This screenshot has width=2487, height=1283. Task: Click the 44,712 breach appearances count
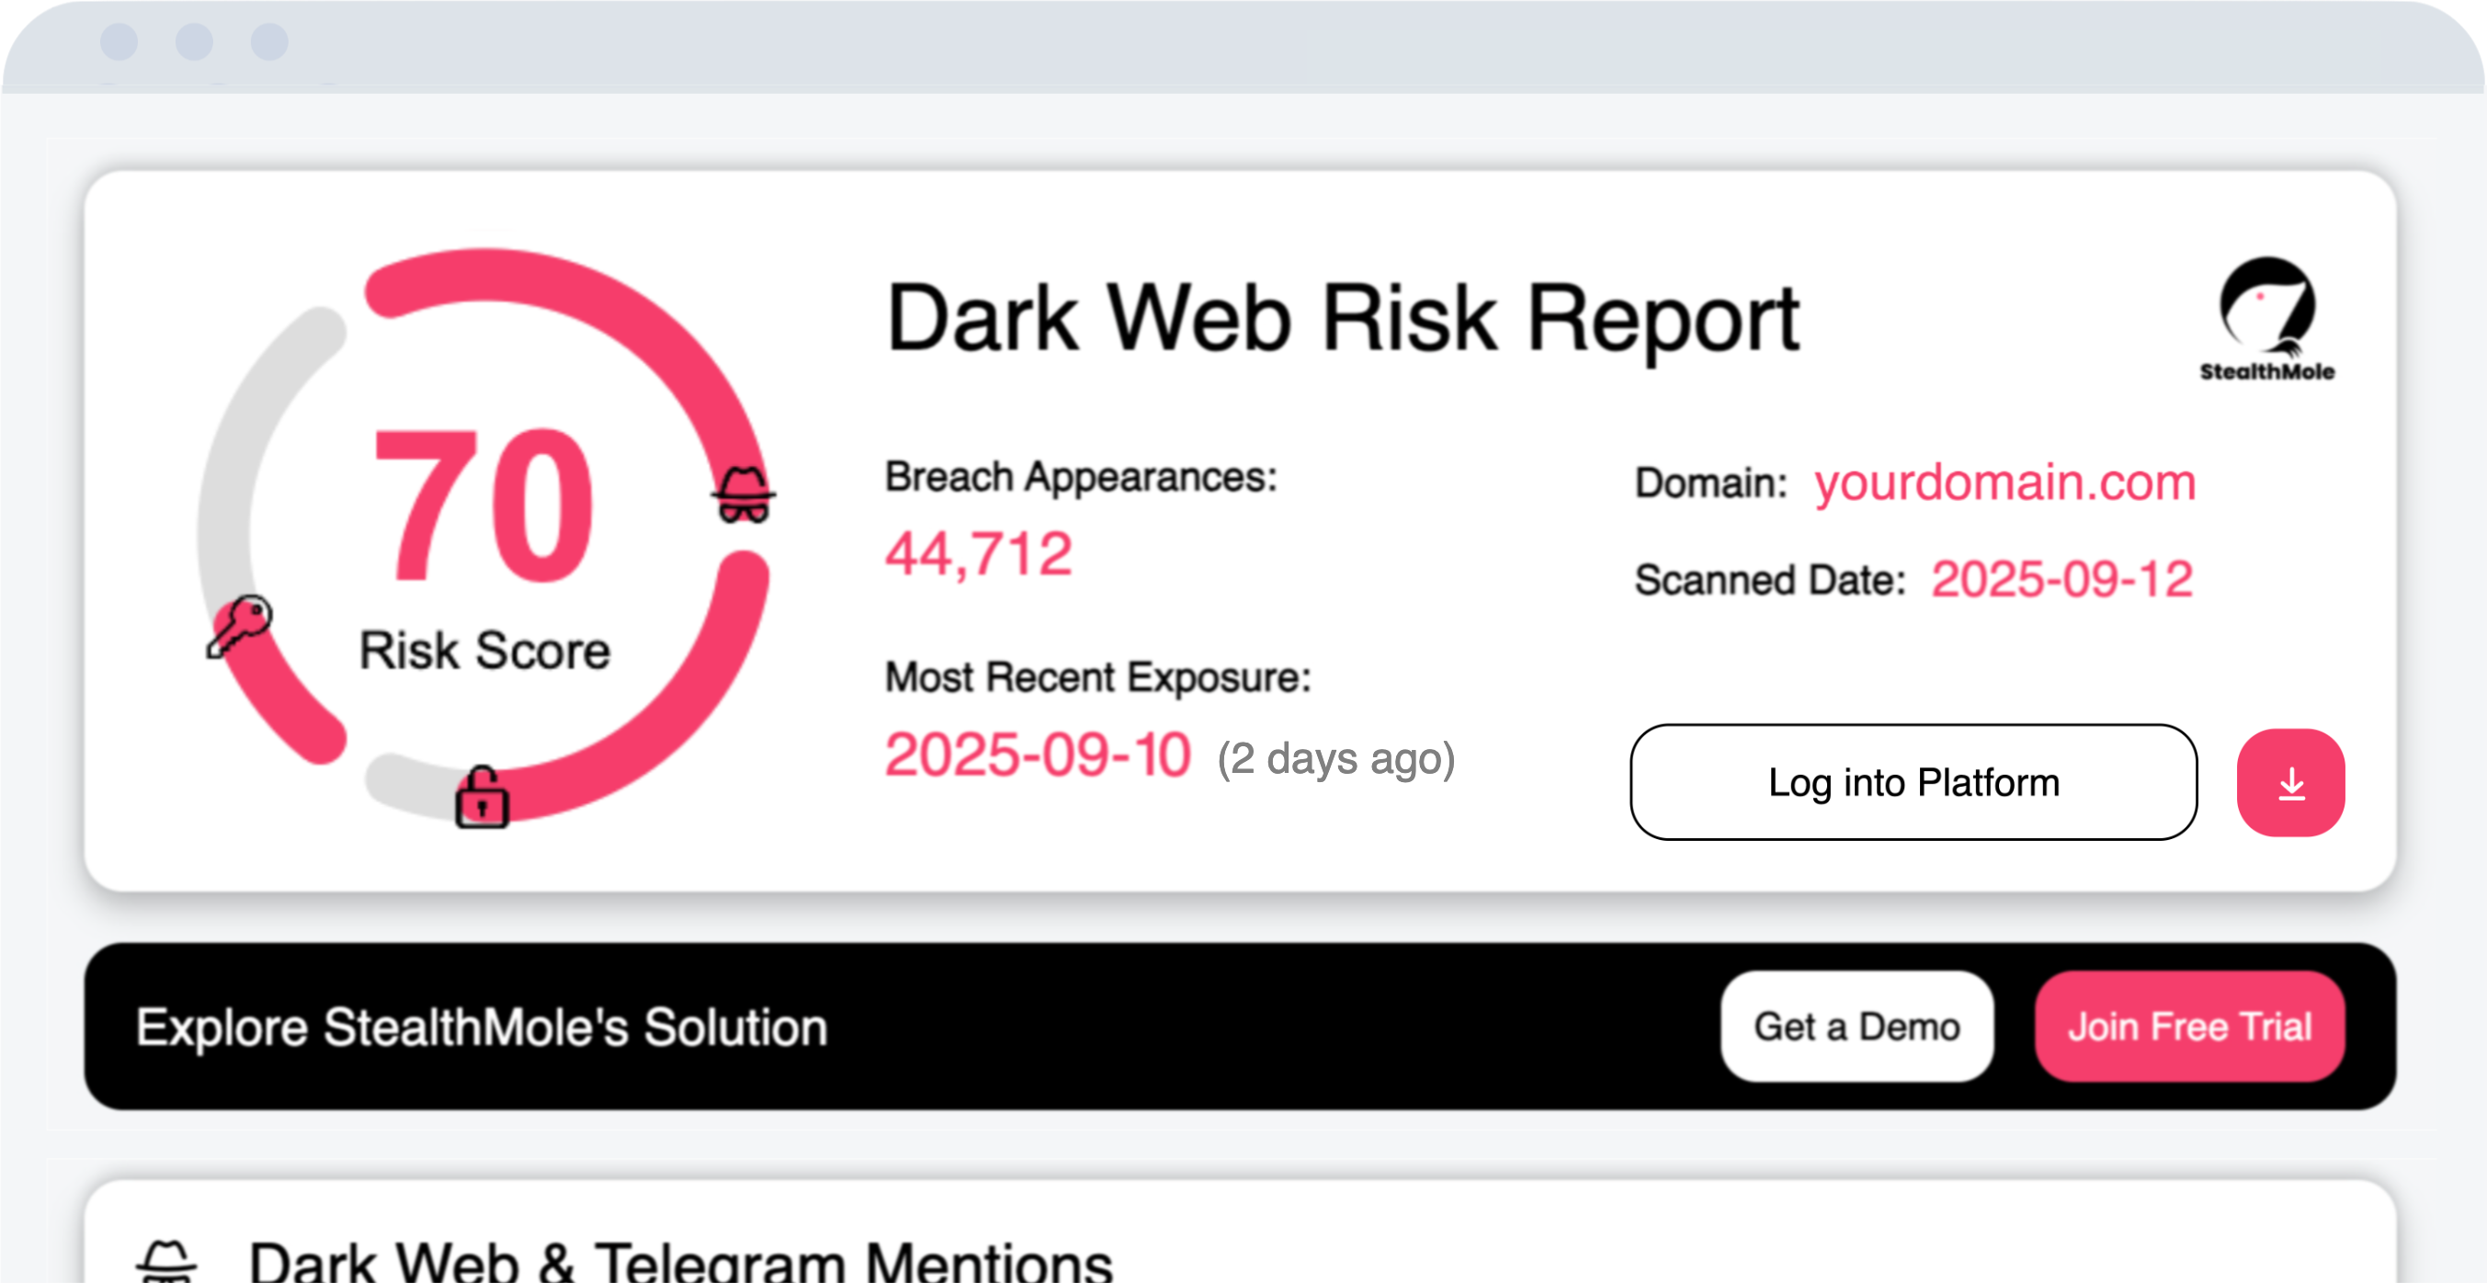pos(978,554)
